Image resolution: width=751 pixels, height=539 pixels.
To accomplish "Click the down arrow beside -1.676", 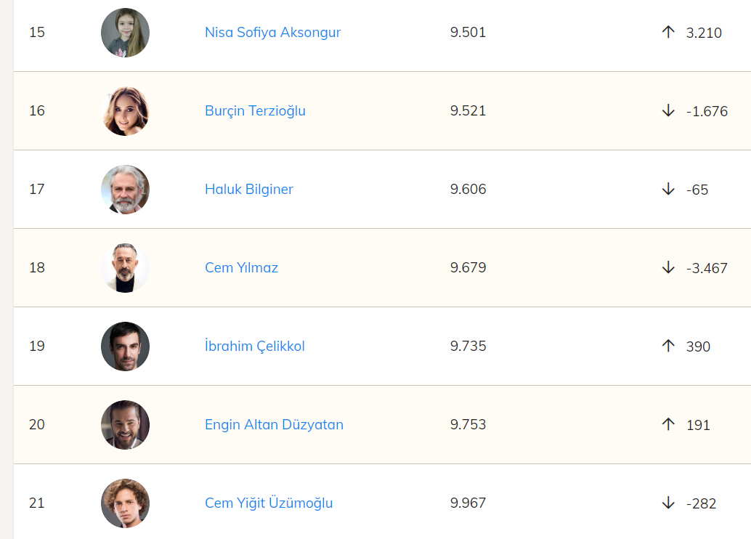I will coord(668,111).
